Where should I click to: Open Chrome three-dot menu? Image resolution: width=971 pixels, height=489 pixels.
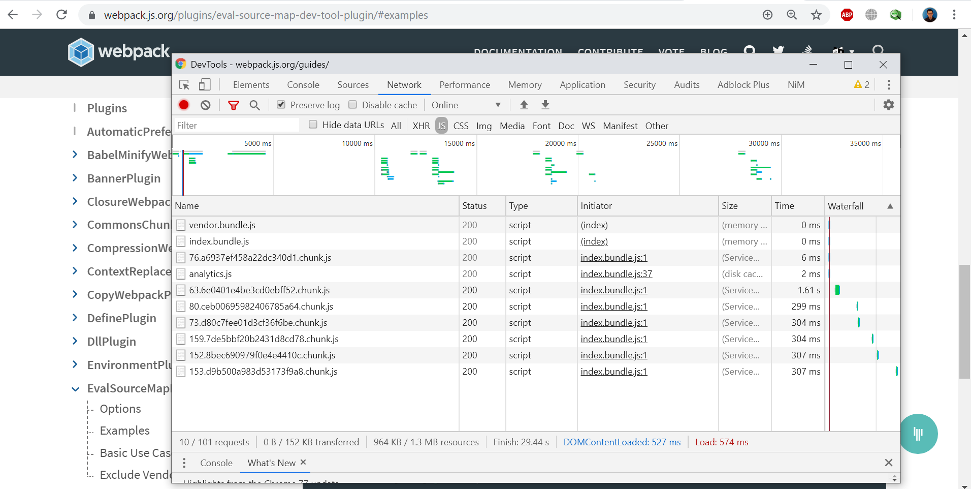tap(954, 15)
